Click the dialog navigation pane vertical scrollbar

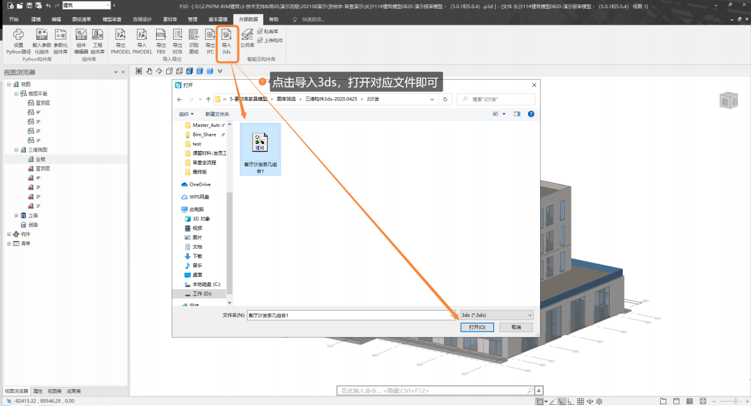pyautogui.click(x=229, y=242)
